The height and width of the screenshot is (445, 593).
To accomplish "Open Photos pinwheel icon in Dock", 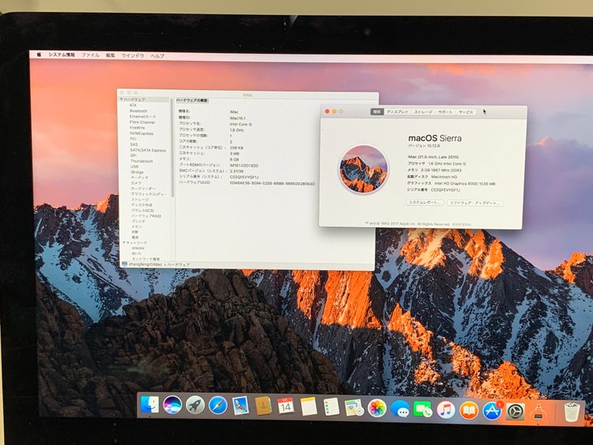I will [x=376, y=409].
